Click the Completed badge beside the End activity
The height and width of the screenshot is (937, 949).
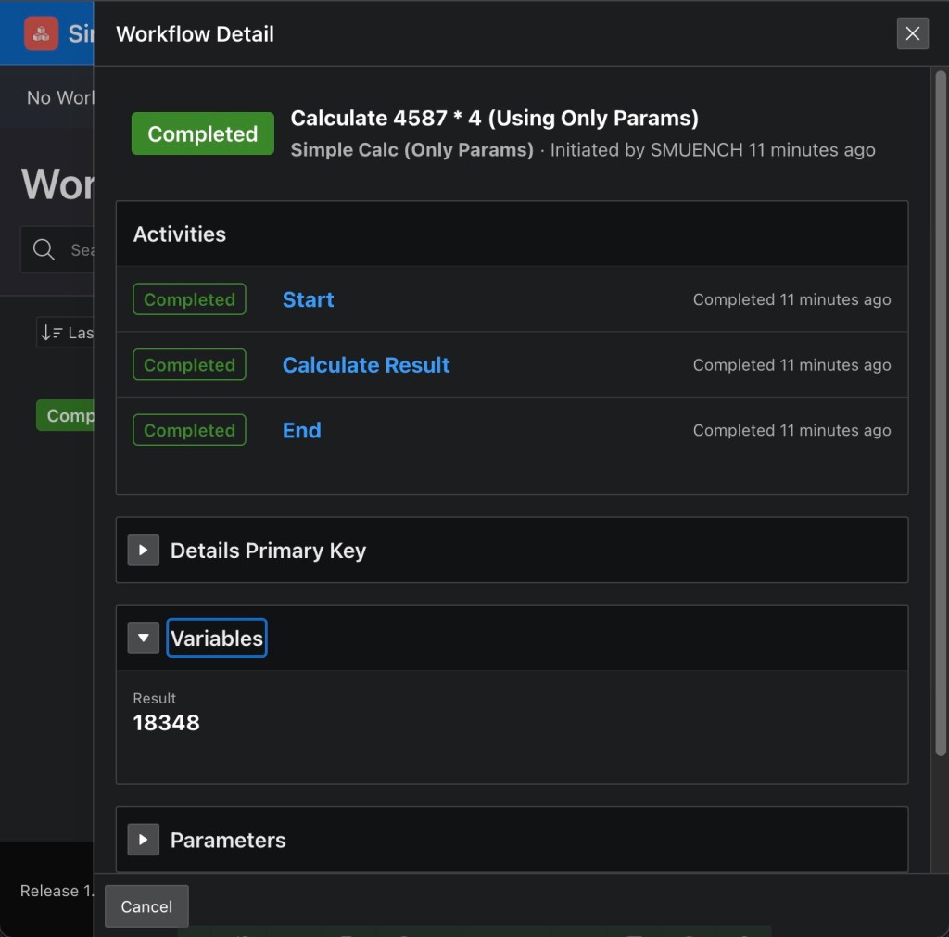pos(189,429)
